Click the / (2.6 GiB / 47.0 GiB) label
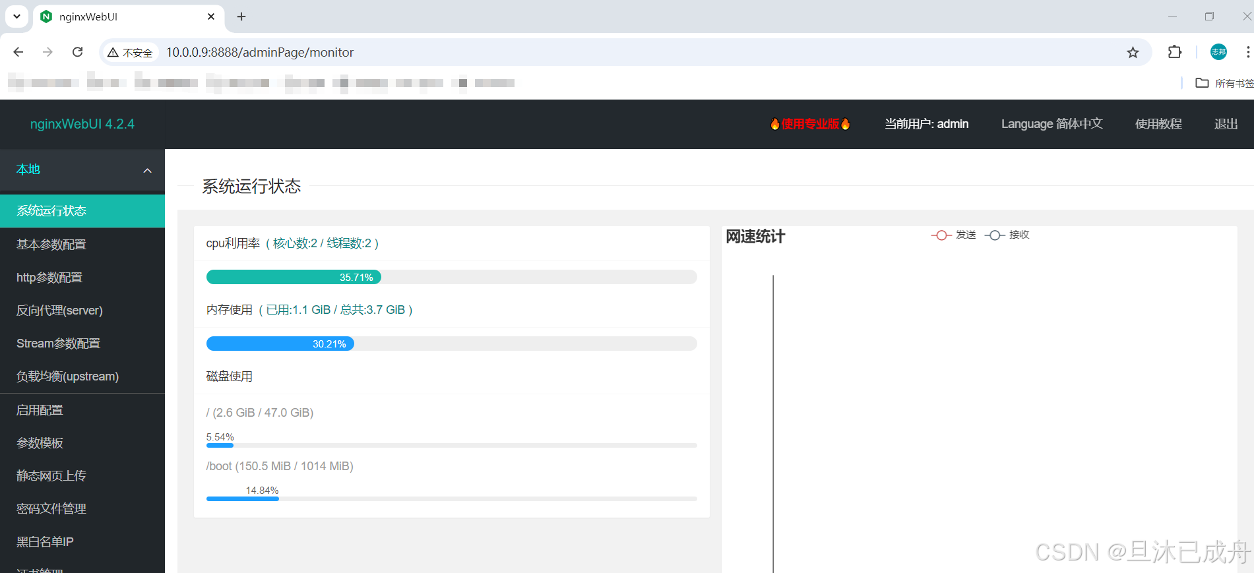 260,413
